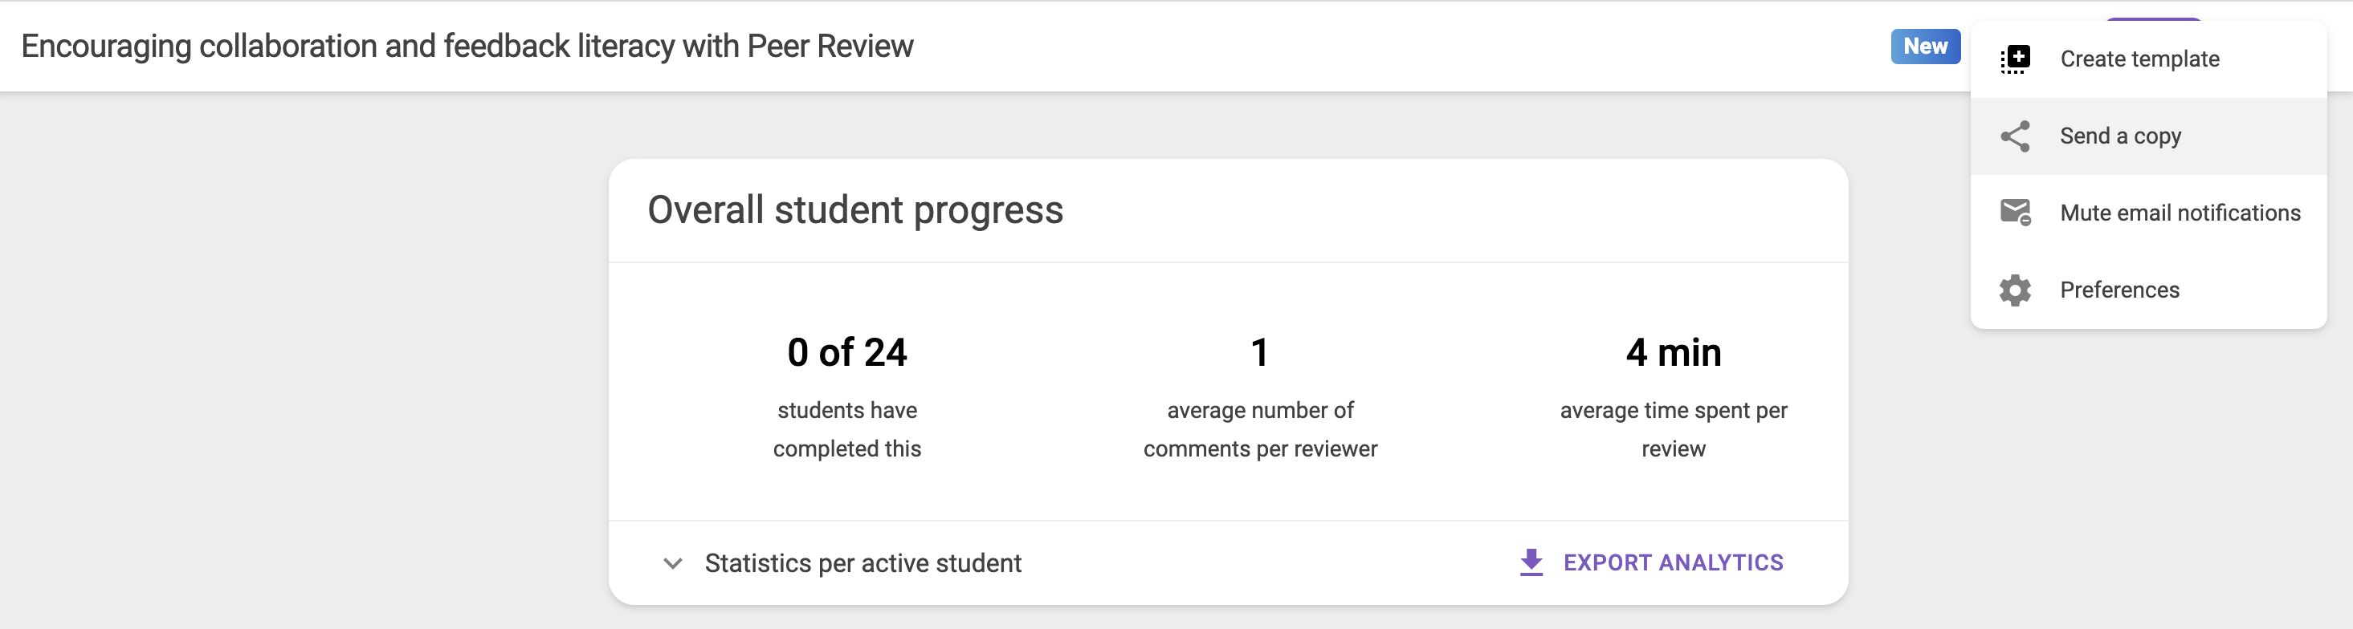This screenshot has height=629, width=2353.
Task: Click the purple button edge above the menu
Action: pos(2153,19)
